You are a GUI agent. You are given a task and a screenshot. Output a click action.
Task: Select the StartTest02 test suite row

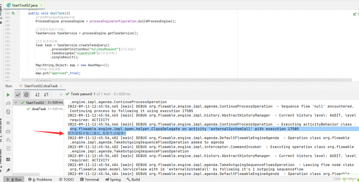38,103
